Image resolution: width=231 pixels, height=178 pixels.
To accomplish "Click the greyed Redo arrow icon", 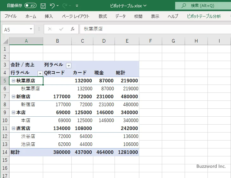I will pos(65,6).
